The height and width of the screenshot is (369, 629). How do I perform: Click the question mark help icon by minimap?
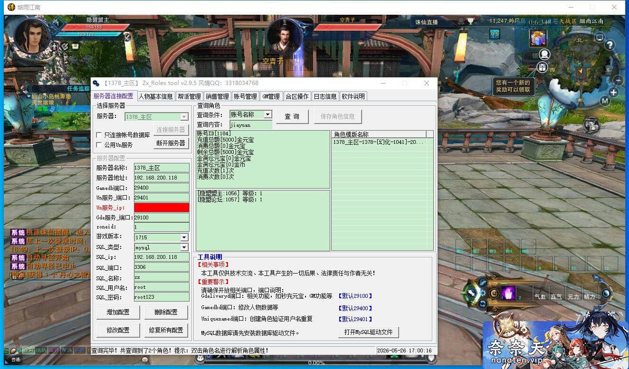coord(609,45)
